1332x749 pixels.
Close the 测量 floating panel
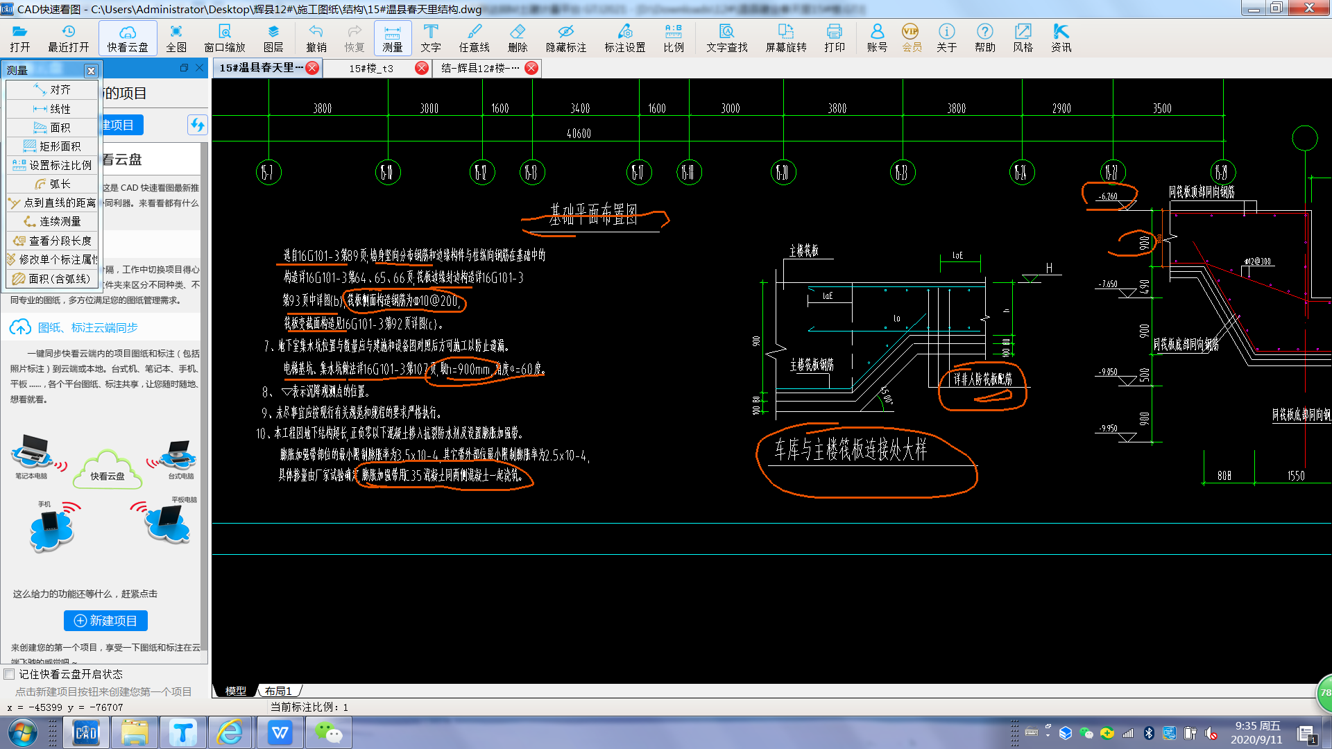(91, 71)
